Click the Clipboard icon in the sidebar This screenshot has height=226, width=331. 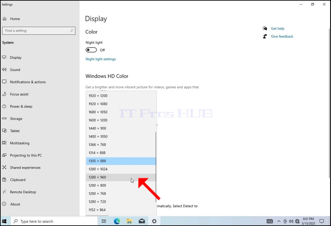(4, 180)
